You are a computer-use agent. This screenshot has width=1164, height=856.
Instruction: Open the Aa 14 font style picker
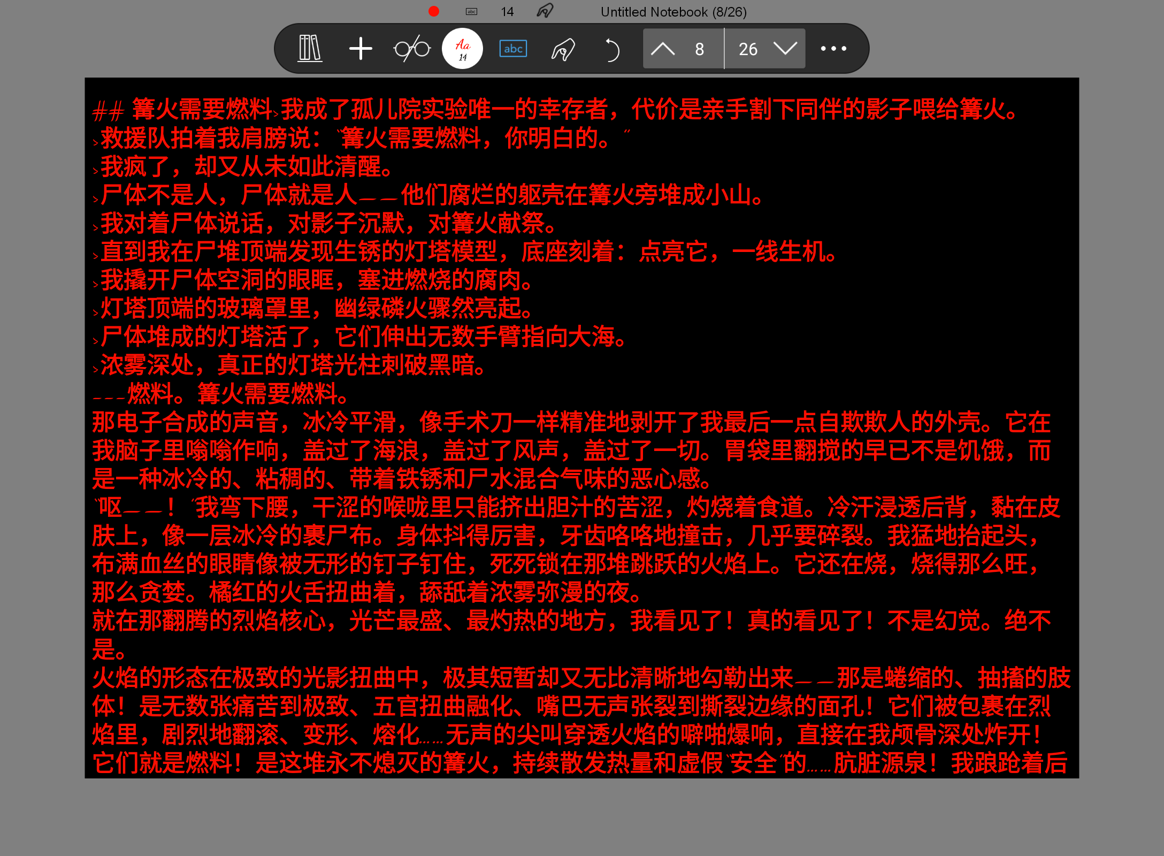tap(463, 49)
